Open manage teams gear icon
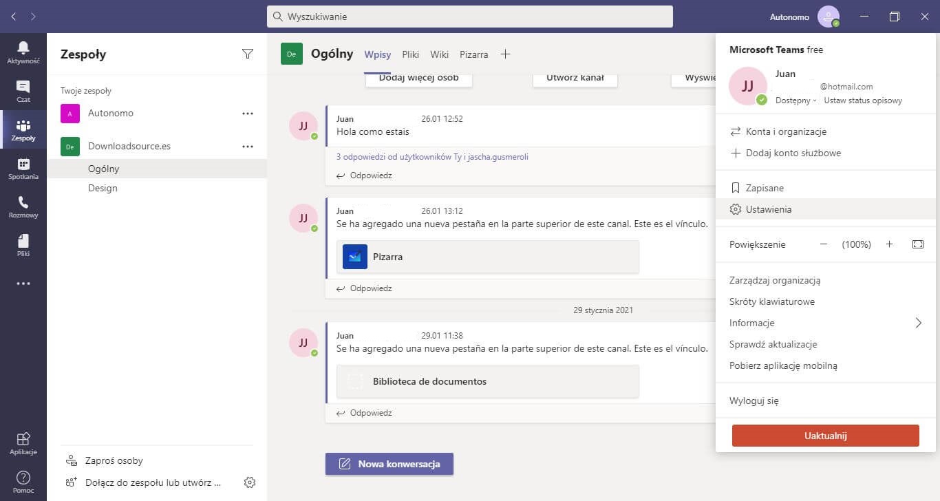 (x=250, y=482)
